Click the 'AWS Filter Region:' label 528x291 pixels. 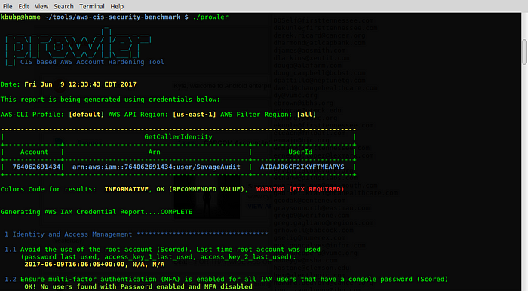tap(256, 115)
